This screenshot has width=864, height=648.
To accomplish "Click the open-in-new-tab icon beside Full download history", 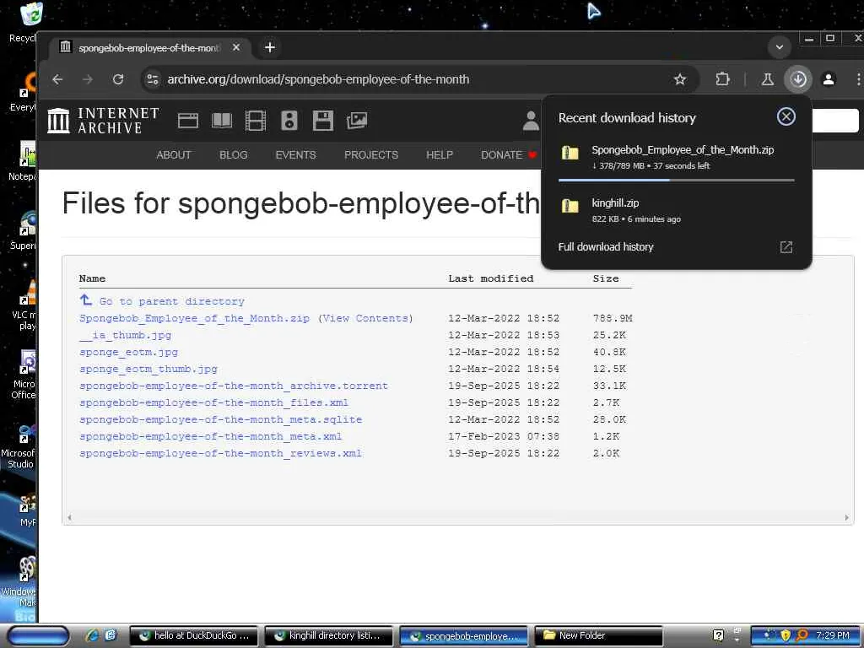I will tap(786, 247).
